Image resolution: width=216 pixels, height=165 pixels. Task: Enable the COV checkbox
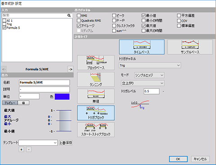coord(179,21)
